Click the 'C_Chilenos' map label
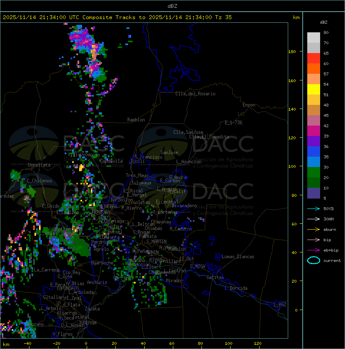Screen dimensions: 345x349 pyautogui.click(x=39, y=181)
